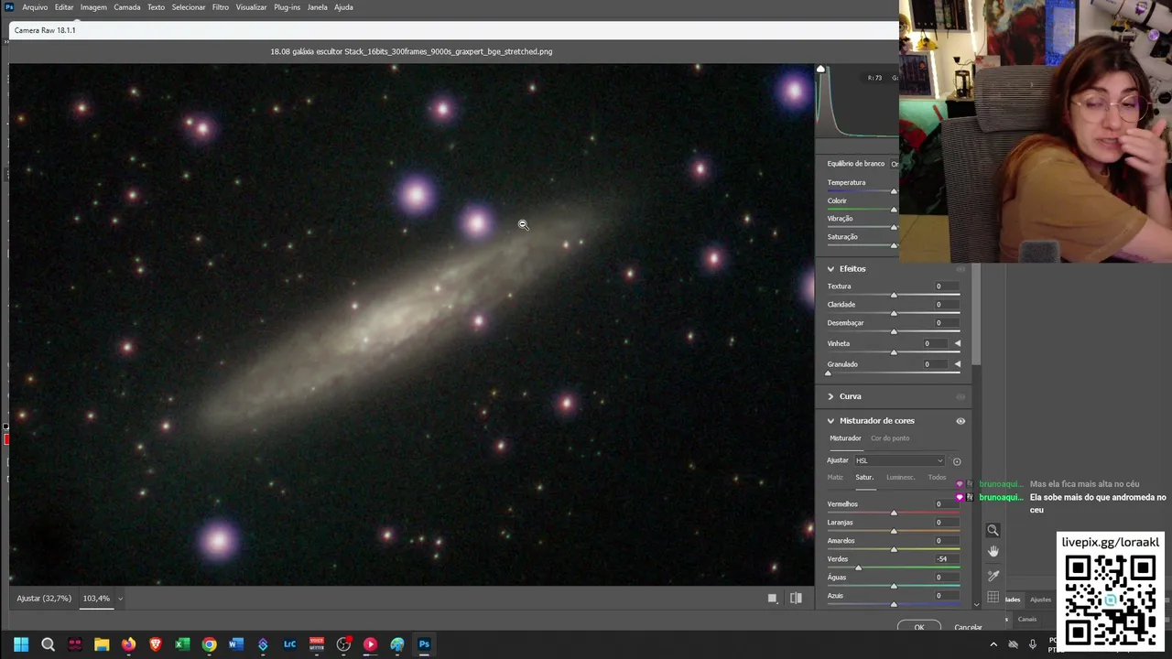Click the Textura slider handle
1172x659 pixels.
click(x=894, y=295)
